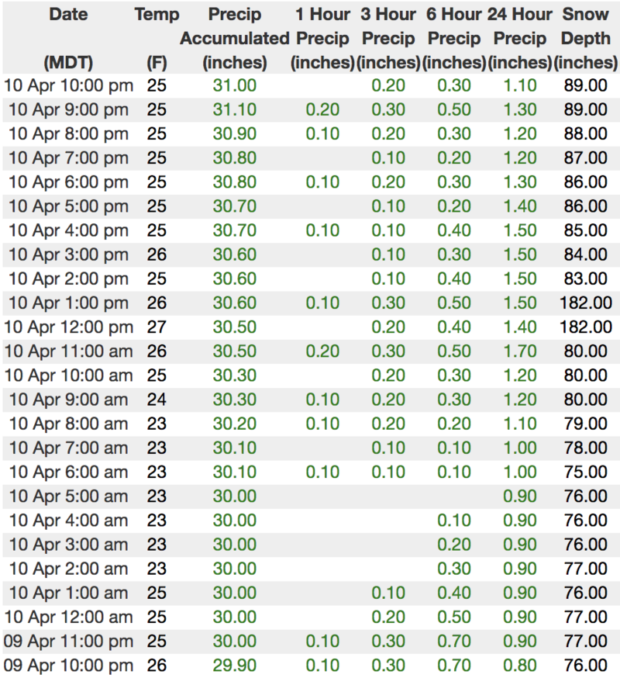Select the 27 temperature at 12:00 pm
The image size is (620, 678).
point(157,327)
